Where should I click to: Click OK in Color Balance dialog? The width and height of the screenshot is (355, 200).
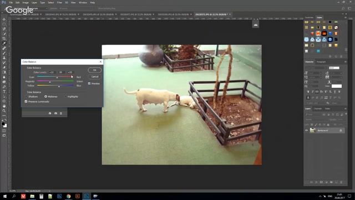pos(95,70)
